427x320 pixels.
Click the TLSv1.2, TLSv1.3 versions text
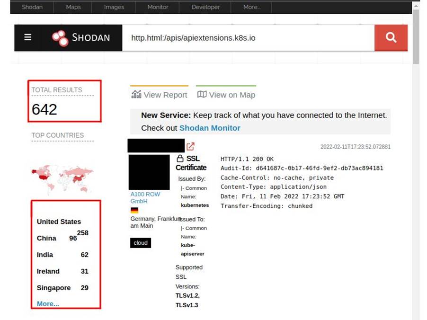click(x=187, y=301)
